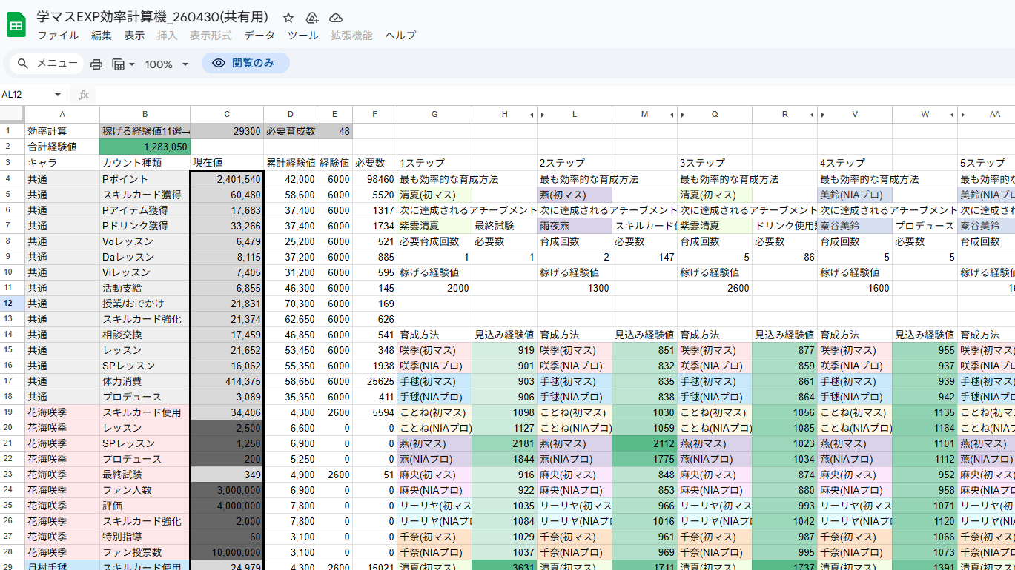1015x570 pixels.
Task: Open the 表示 menu
Action: click(x=134, y=36)
